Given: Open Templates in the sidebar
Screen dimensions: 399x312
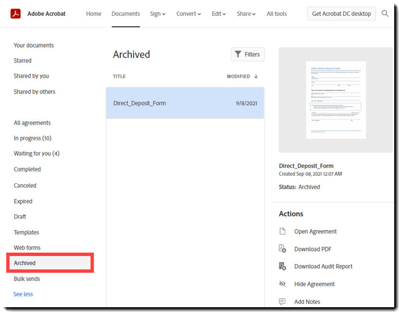Looking at the screenshot, I should (x=26, y=232).
